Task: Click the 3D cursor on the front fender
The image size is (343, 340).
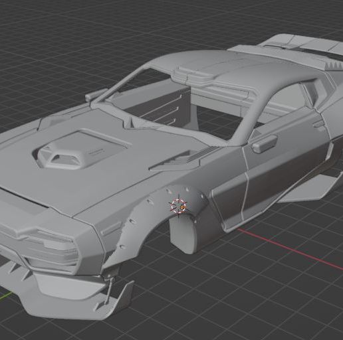Action: [x=179, y=206]
